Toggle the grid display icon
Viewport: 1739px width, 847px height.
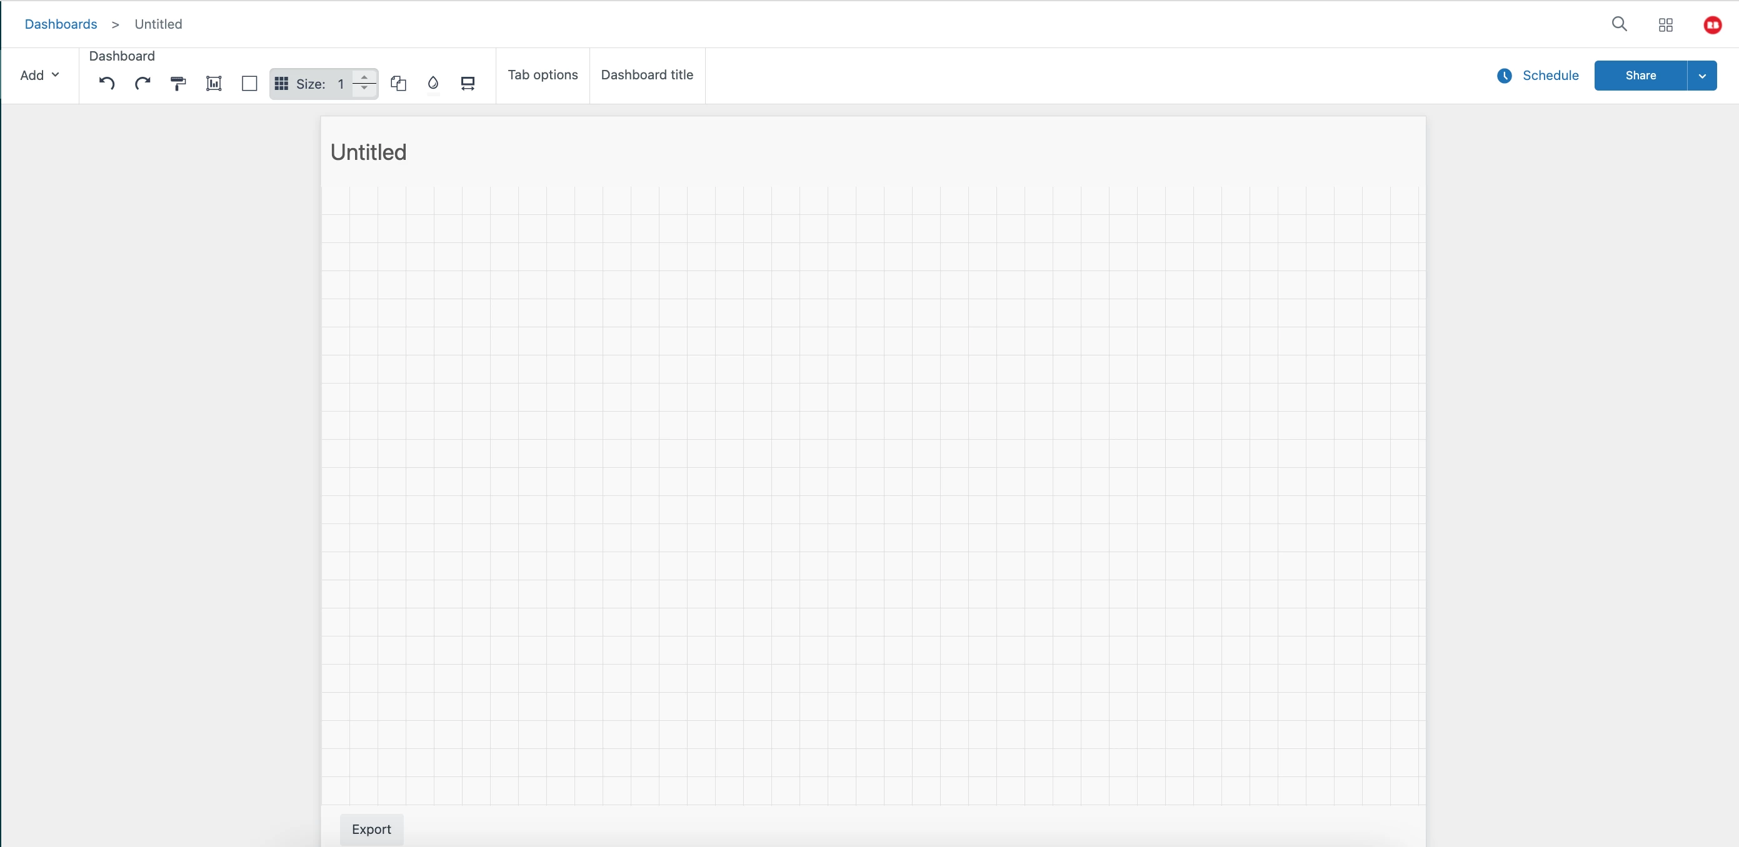pos(281,84)
